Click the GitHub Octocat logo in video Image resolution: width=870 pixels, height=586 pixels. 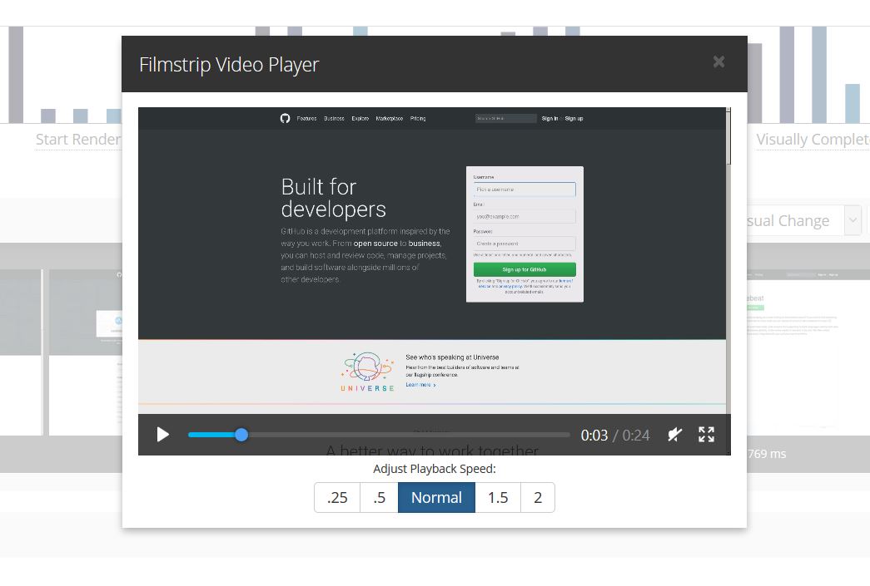pyautogui.click(x=286, y=119)
